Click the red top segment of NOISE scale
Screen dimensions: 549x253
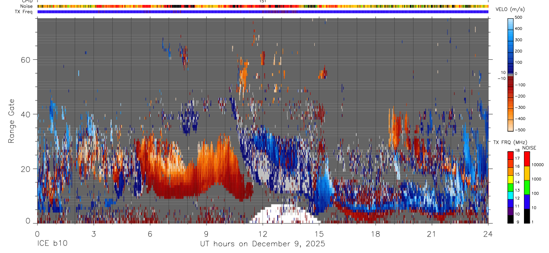527,159
